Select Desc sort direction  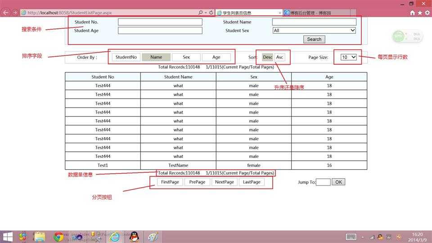[x=267, y=57]
